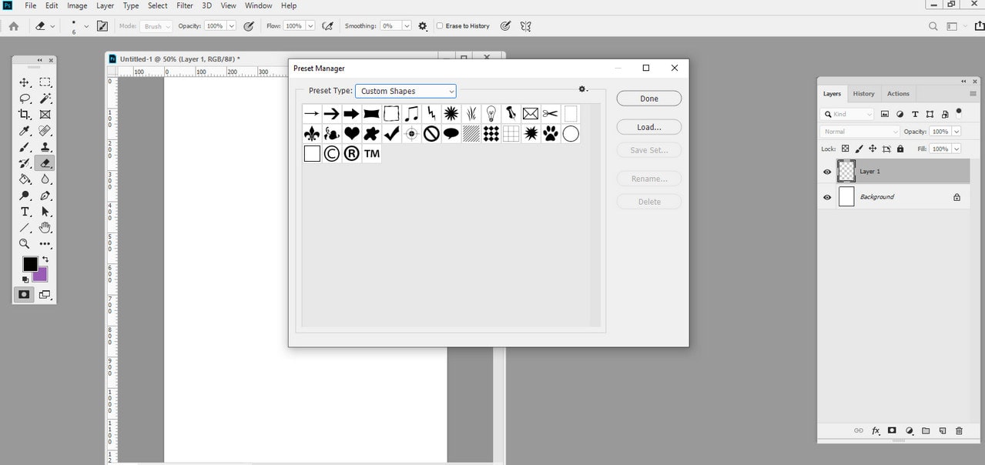
Task: Select the Eraser tool in toolbox
Action: (x=45, y=163)
